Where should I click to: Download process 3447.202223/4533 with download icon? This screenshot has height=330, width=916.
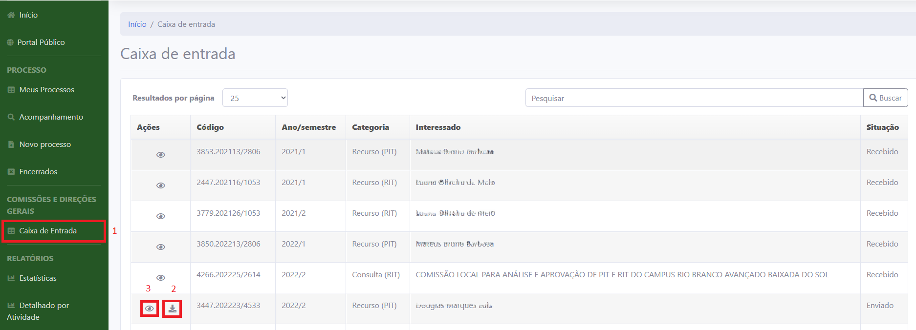[x=172, y=309]
